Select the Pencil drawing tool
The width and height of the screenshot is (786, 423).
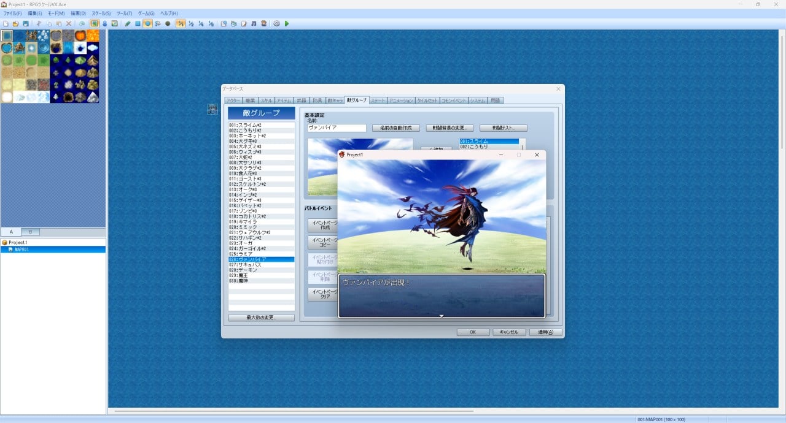(x=128, y=23)
